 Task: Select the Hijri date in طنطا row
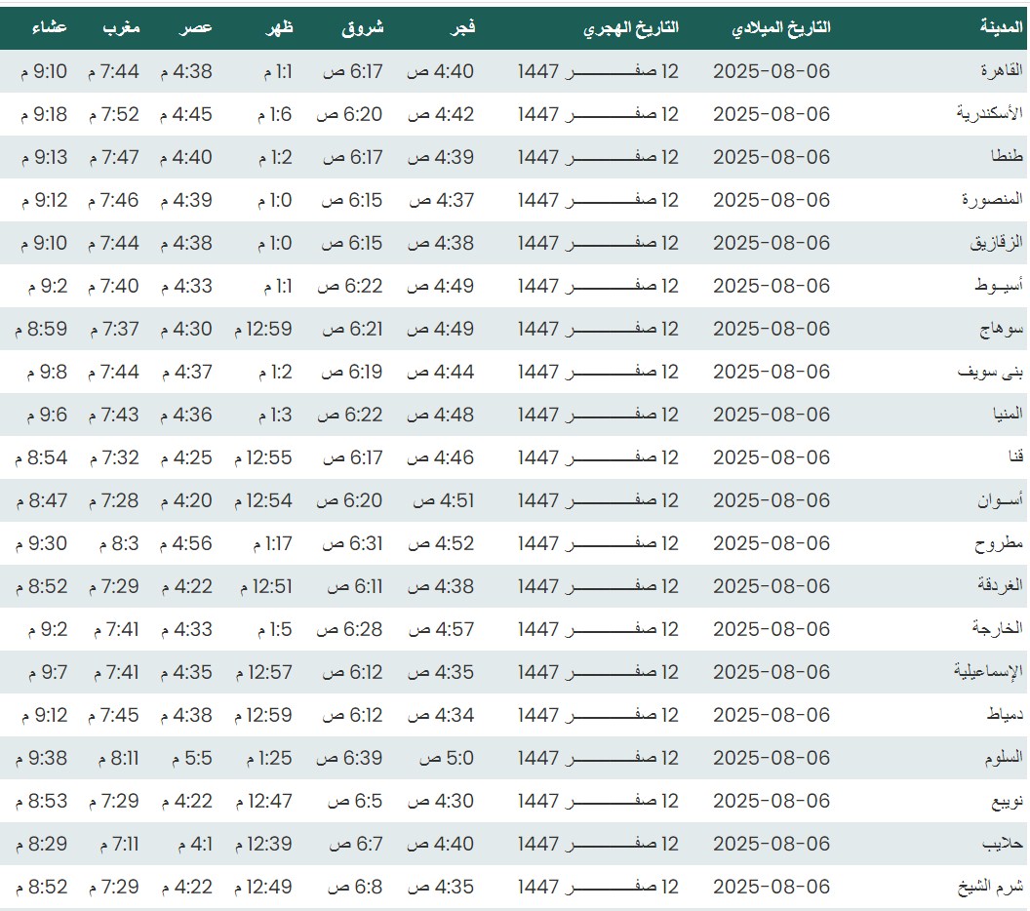[598, 157]
